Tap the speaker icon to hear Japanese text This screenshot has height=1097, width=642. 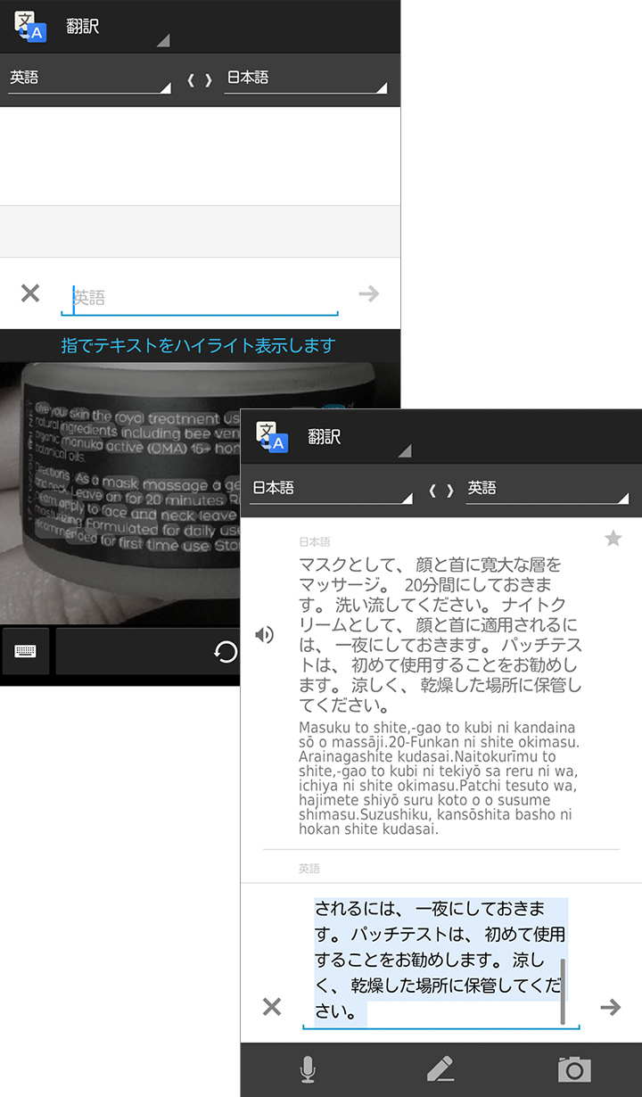[x=264, y=635]
